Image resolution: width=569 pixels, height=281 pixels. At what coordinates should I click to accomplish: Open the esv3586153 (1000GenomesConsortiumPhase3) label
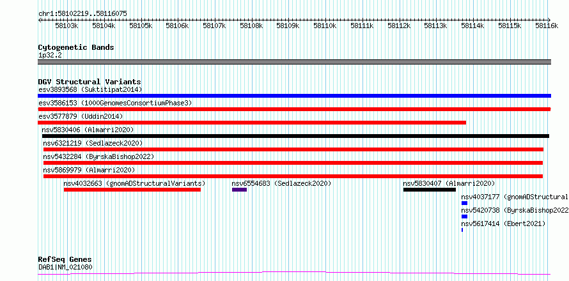[x=115, y=103]
